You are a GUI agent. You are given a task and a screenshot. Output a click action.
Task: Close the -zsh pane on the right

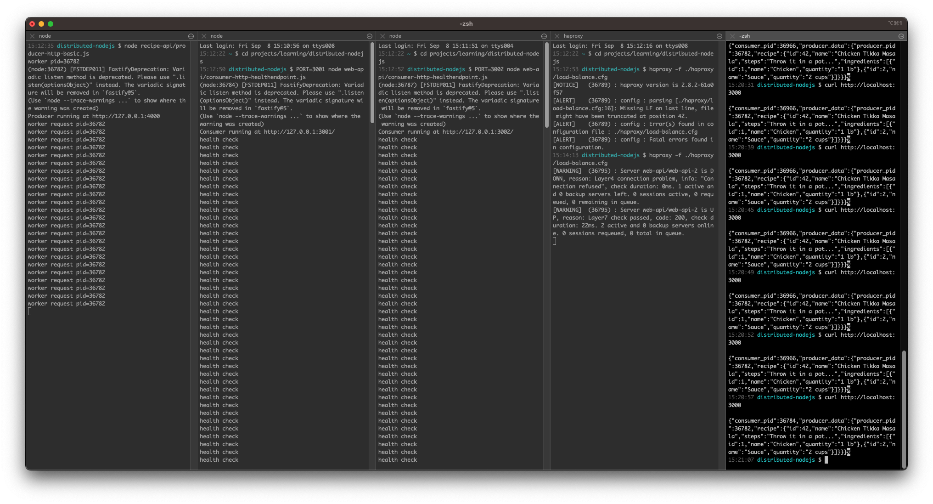click(x=732, y=36)
